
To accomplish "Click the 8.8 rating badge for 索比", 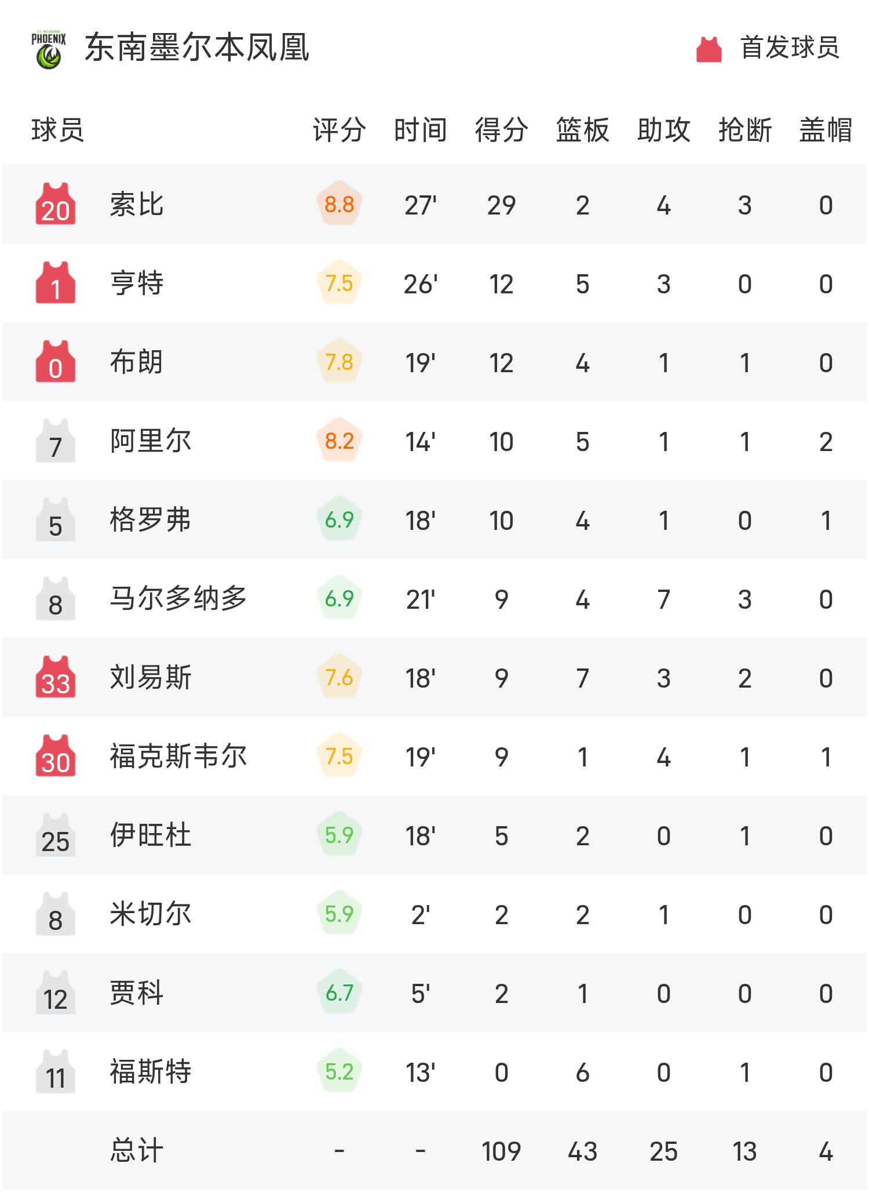I will [339, 204].
